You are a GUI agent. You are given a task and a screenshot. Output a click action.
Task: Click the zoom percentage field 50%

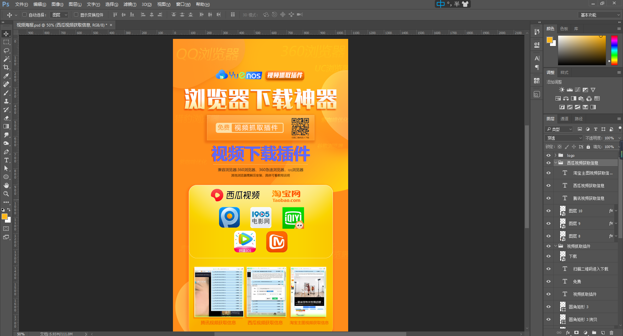(x=21, y=334)
